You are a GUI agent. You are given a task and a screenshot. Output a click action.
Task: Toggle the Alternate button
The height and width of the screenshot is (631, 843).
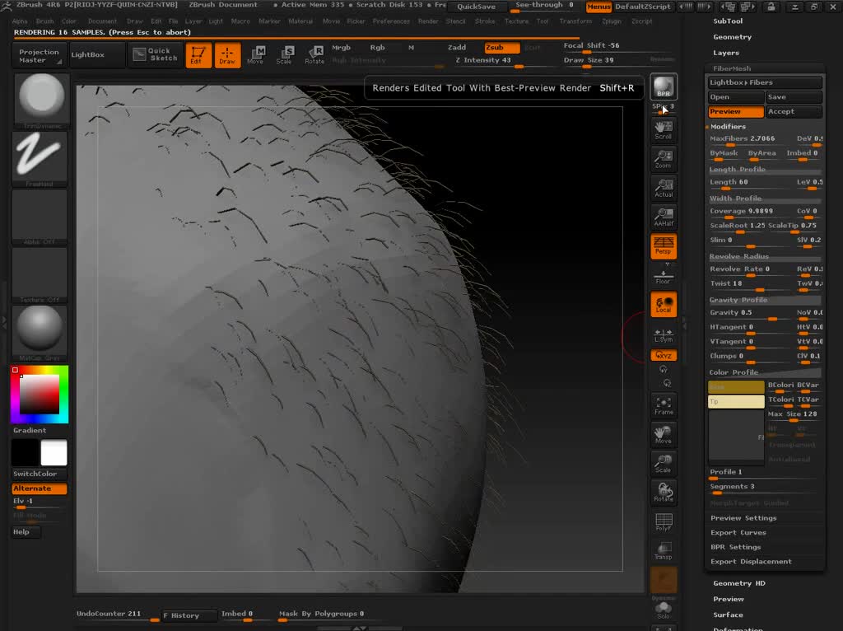pyautogui.click(x=40, y=488)
